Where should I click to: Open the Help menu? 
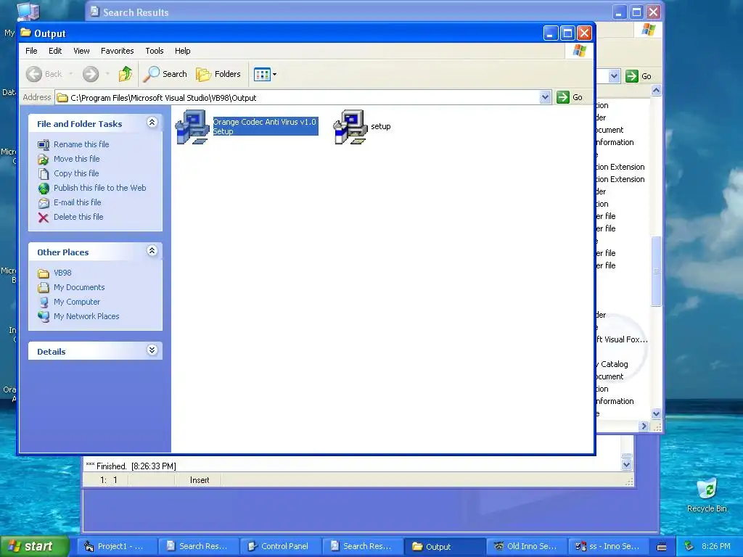pos(182,51)
